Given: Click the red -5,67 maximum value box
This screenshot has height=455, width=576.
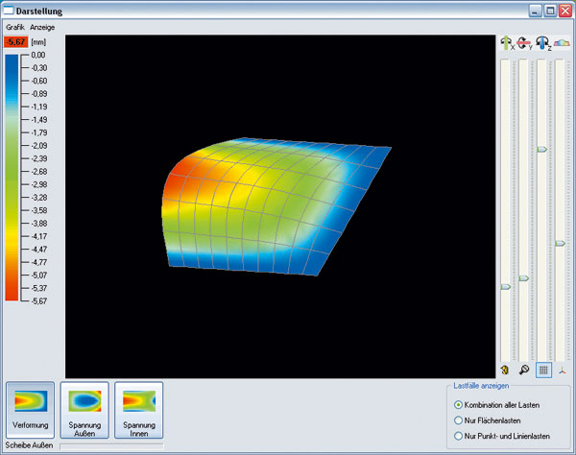Looking at the screenshot, I should (x=15, y=42).
